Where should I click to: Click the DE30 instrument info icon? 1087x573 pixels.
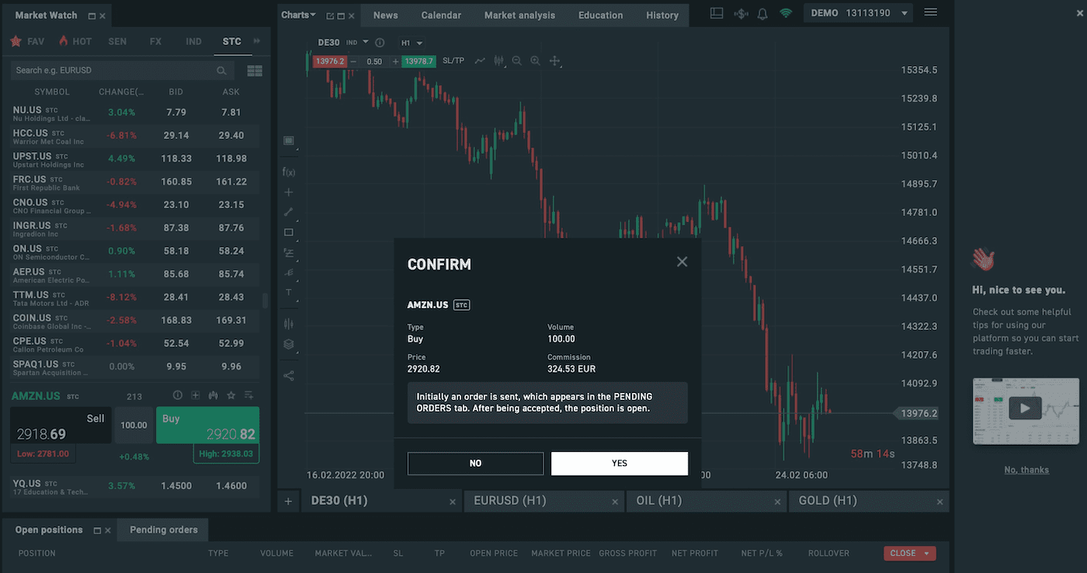coord(380,43)
